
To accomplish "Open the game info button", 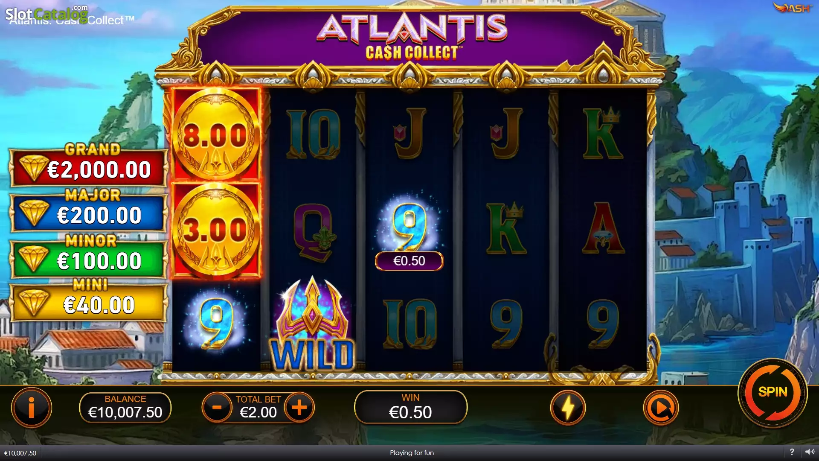I will click(32, 408).
